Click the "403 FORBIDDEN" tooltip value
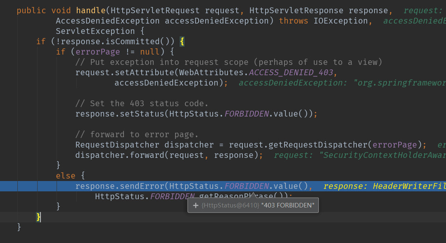Viewport: 446px width, 243px height. (287, 205)
